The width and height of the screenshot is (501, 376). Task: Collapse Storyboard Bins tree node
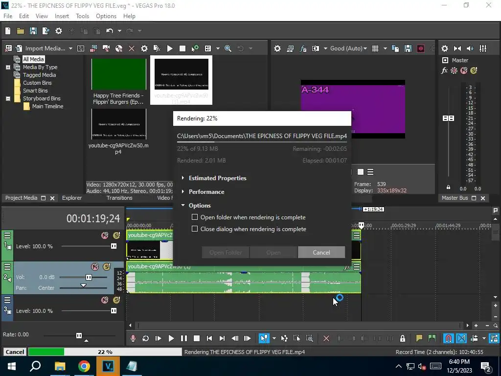tap(8, 98)
